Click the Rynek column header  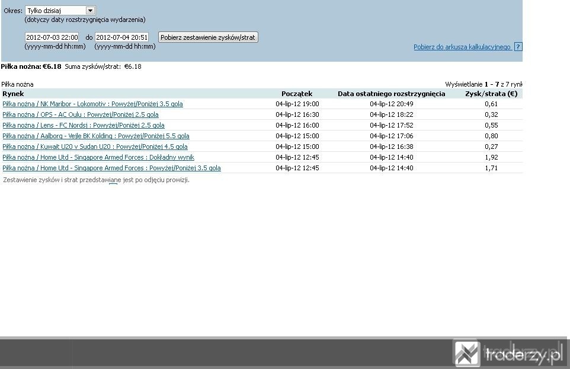click(x=13, y=94)
